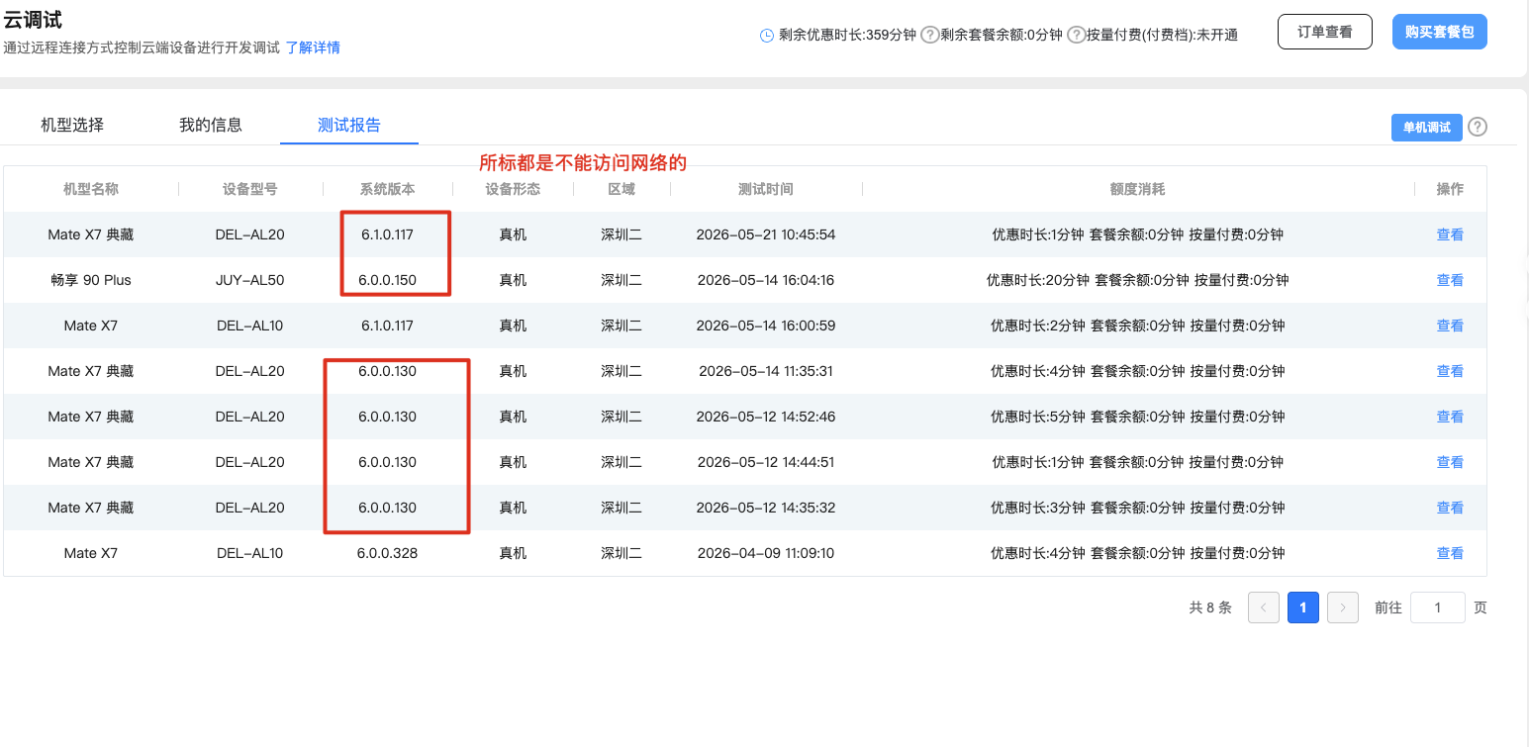Click 机型名称 column header
1529x747 pixels.
91,189
